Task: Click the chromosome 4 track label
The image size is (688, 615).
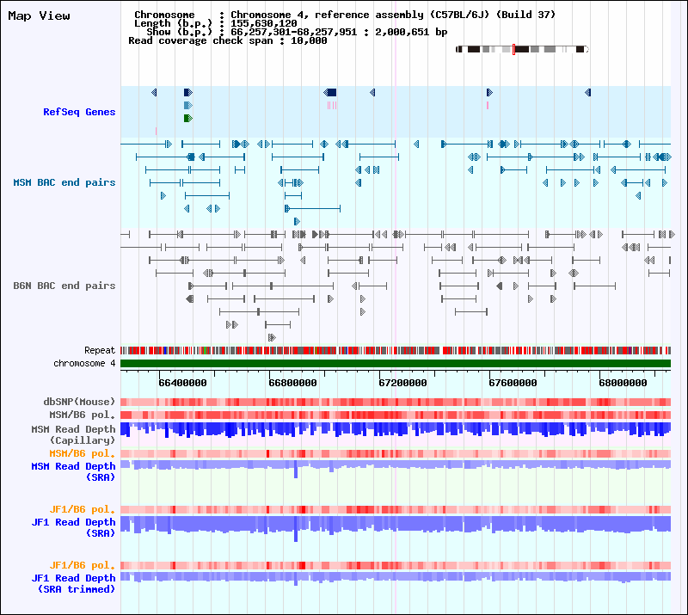Action: [84, 364]
